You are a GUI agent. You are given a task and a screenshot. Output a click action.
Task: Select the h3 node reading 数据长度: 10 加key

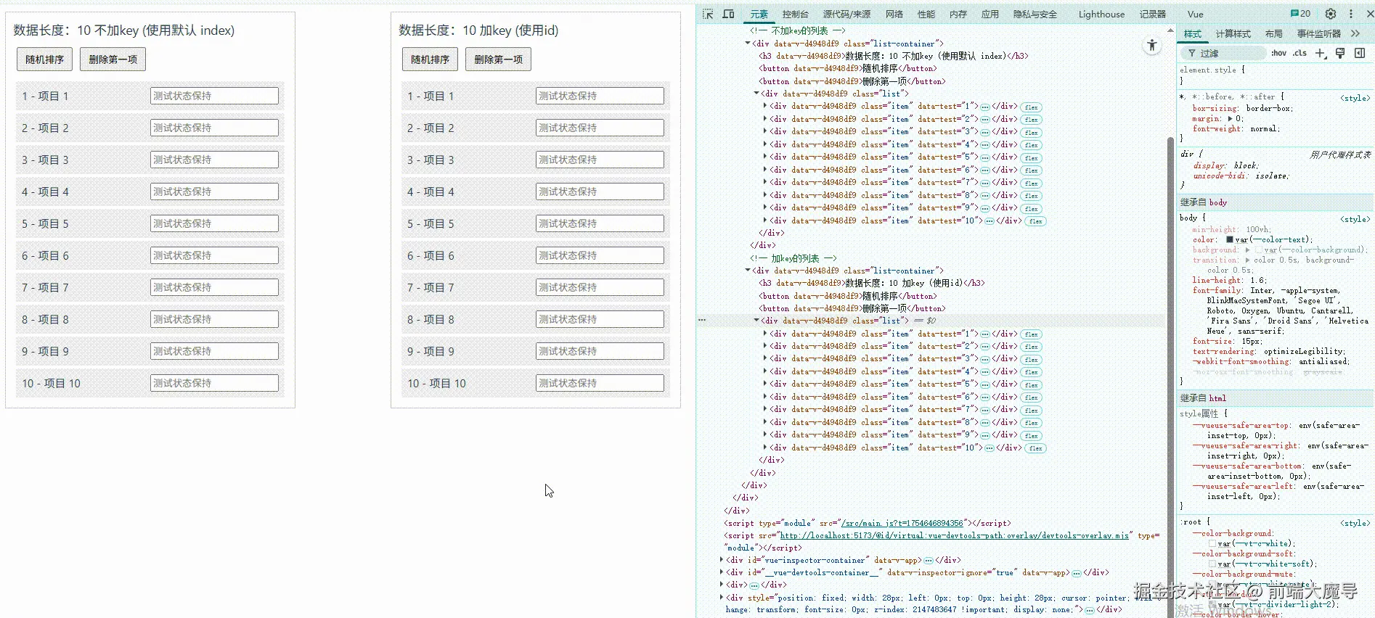pos(872,283)
